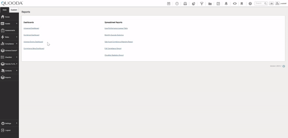Screen dimensions: 288x138
Task: Click the Contacts people icon
Action: coord(3,71)
